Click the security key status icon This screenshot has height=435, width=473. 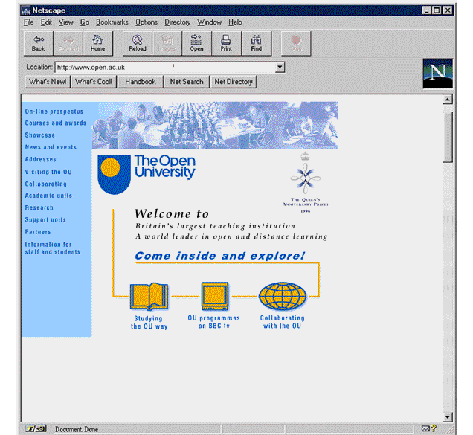coord(31,428)
